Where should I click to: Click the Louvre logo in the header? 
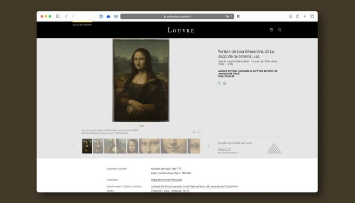181,30
